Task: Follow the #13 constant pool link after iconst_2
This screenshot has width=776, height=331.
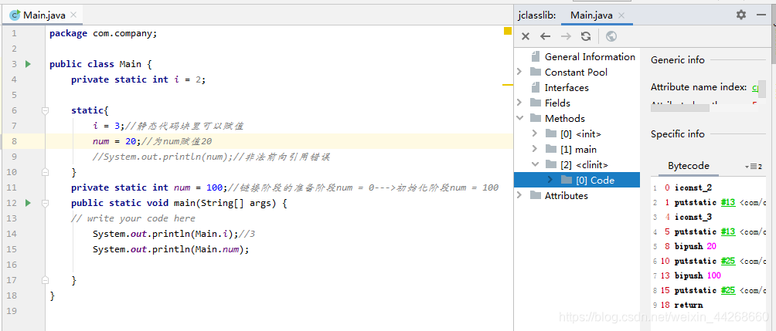Action: pos(727,202)
